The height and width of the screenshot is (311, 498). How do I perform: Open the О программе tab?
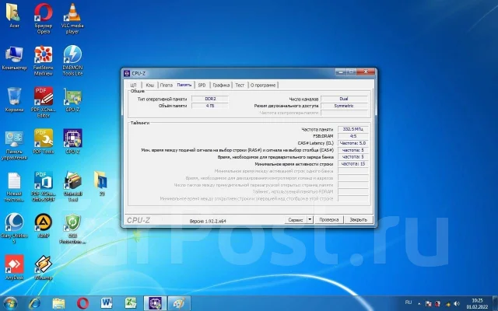coord(263,85)
